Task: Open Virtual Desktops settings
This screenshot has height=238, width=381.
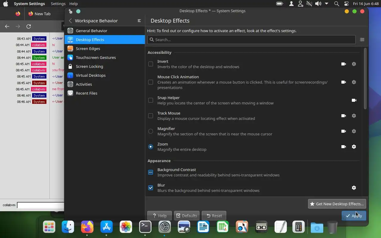Action: pyautogui.click(x=105, y=75)
